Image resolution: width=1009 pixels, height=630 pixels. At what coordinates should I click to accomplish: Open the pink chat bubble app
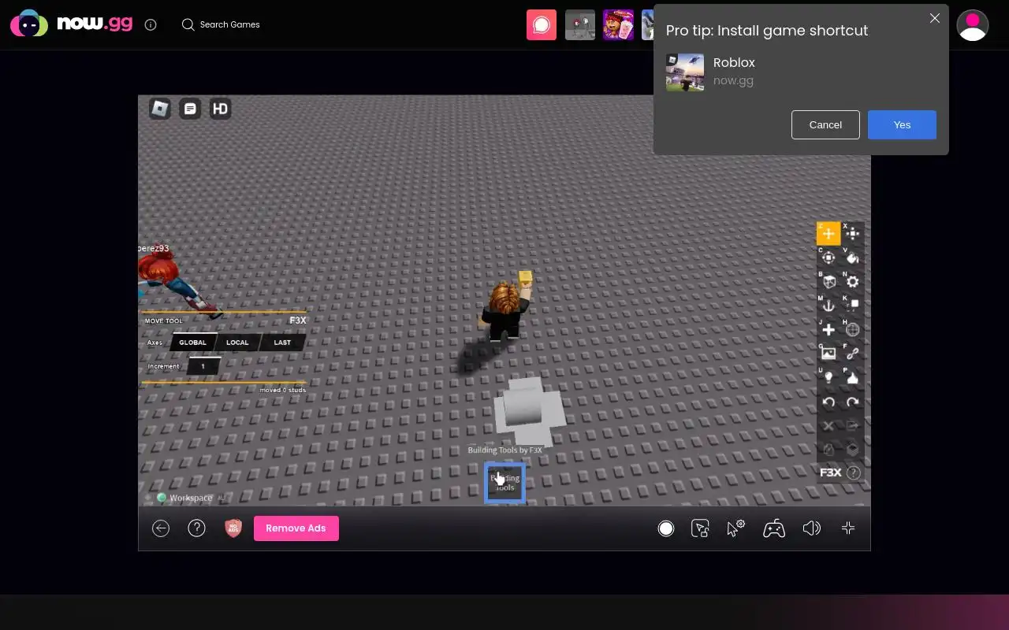[542, 25]
